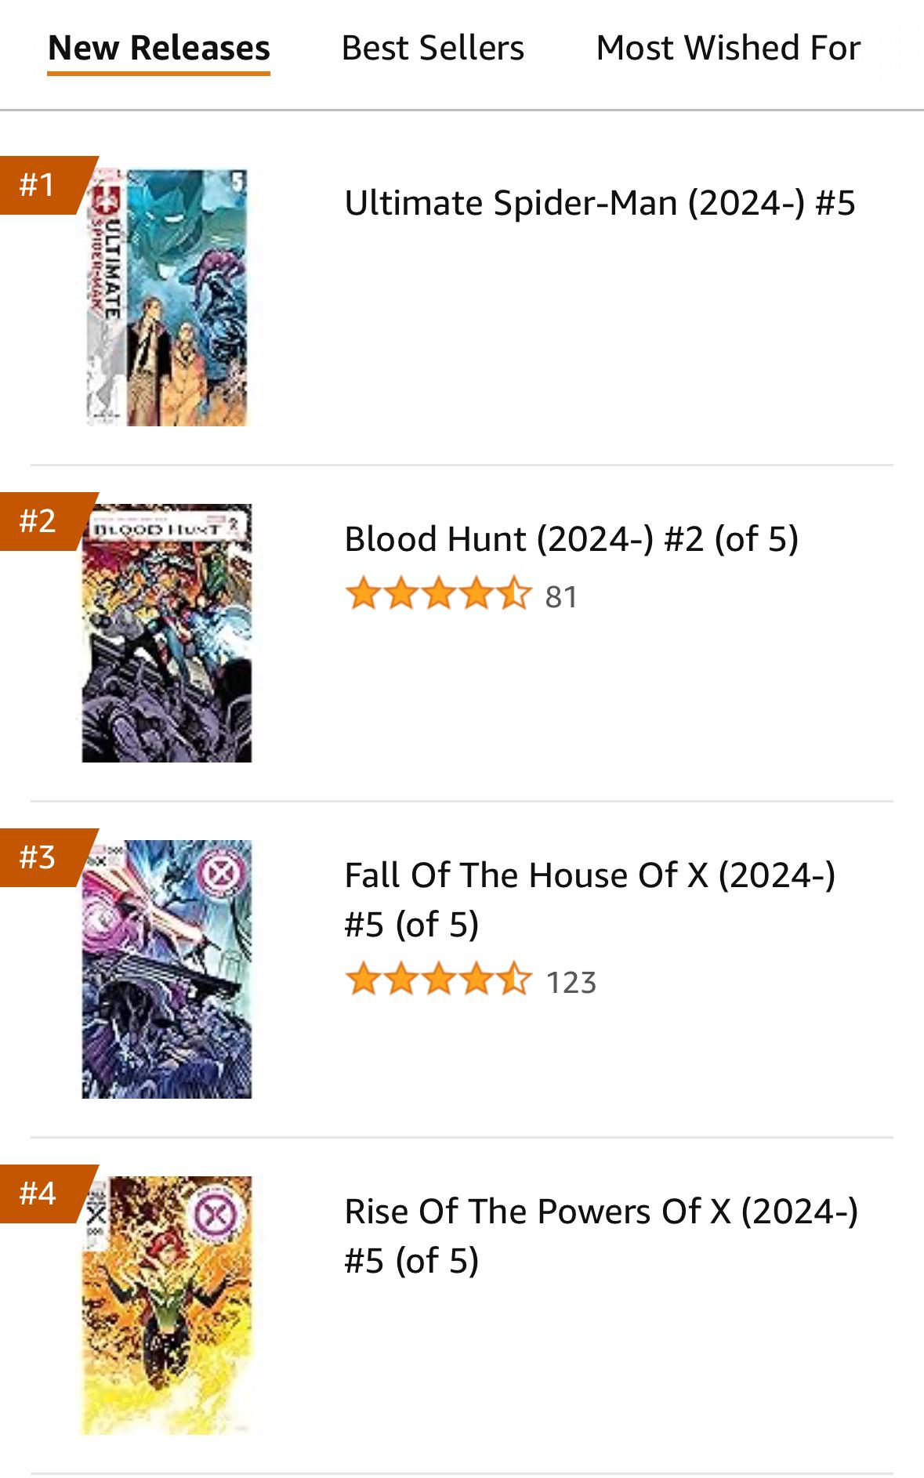The height and width of the screenshot is (1478, 924).
Task: Open the Blood Hunt (2024-) #2 title link
Action: (x=571, y=539)
